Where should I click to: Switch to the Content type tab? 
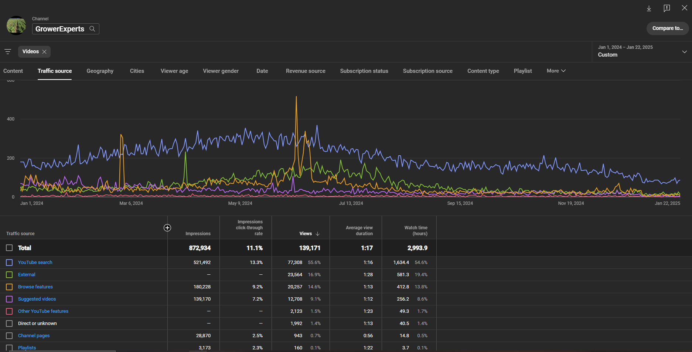coord(483,71)
